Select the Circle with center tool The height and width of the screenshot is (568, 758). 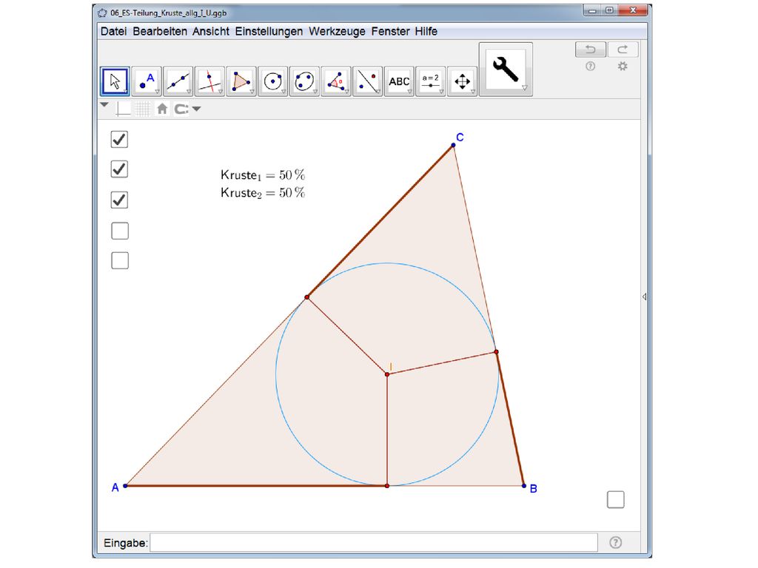(x=273, y=81)
